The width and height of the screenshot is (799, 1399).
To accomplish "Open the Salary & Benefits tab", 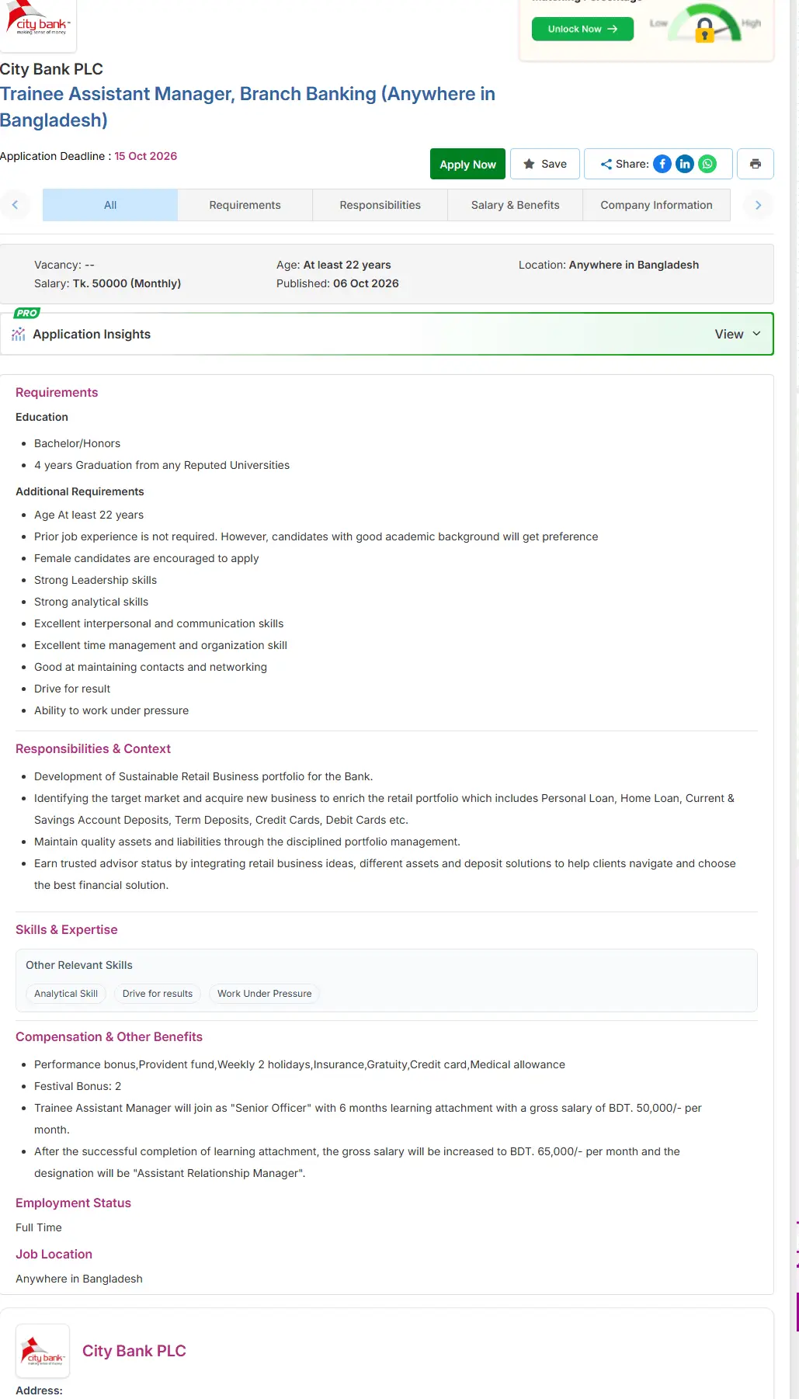I will tap(516, 205).
